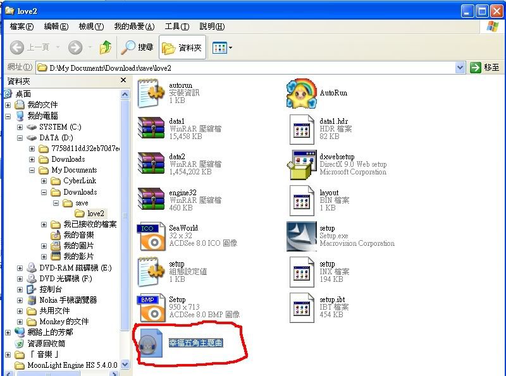Open the setup.exe Macrovision installer icon

point(301,236)
